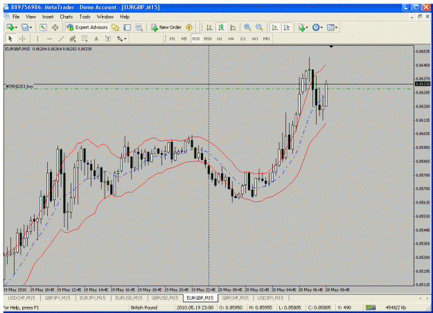Viewport: 433px width, 313px height.
Task: Select the Cursor arrow tool
Action: 10,39
